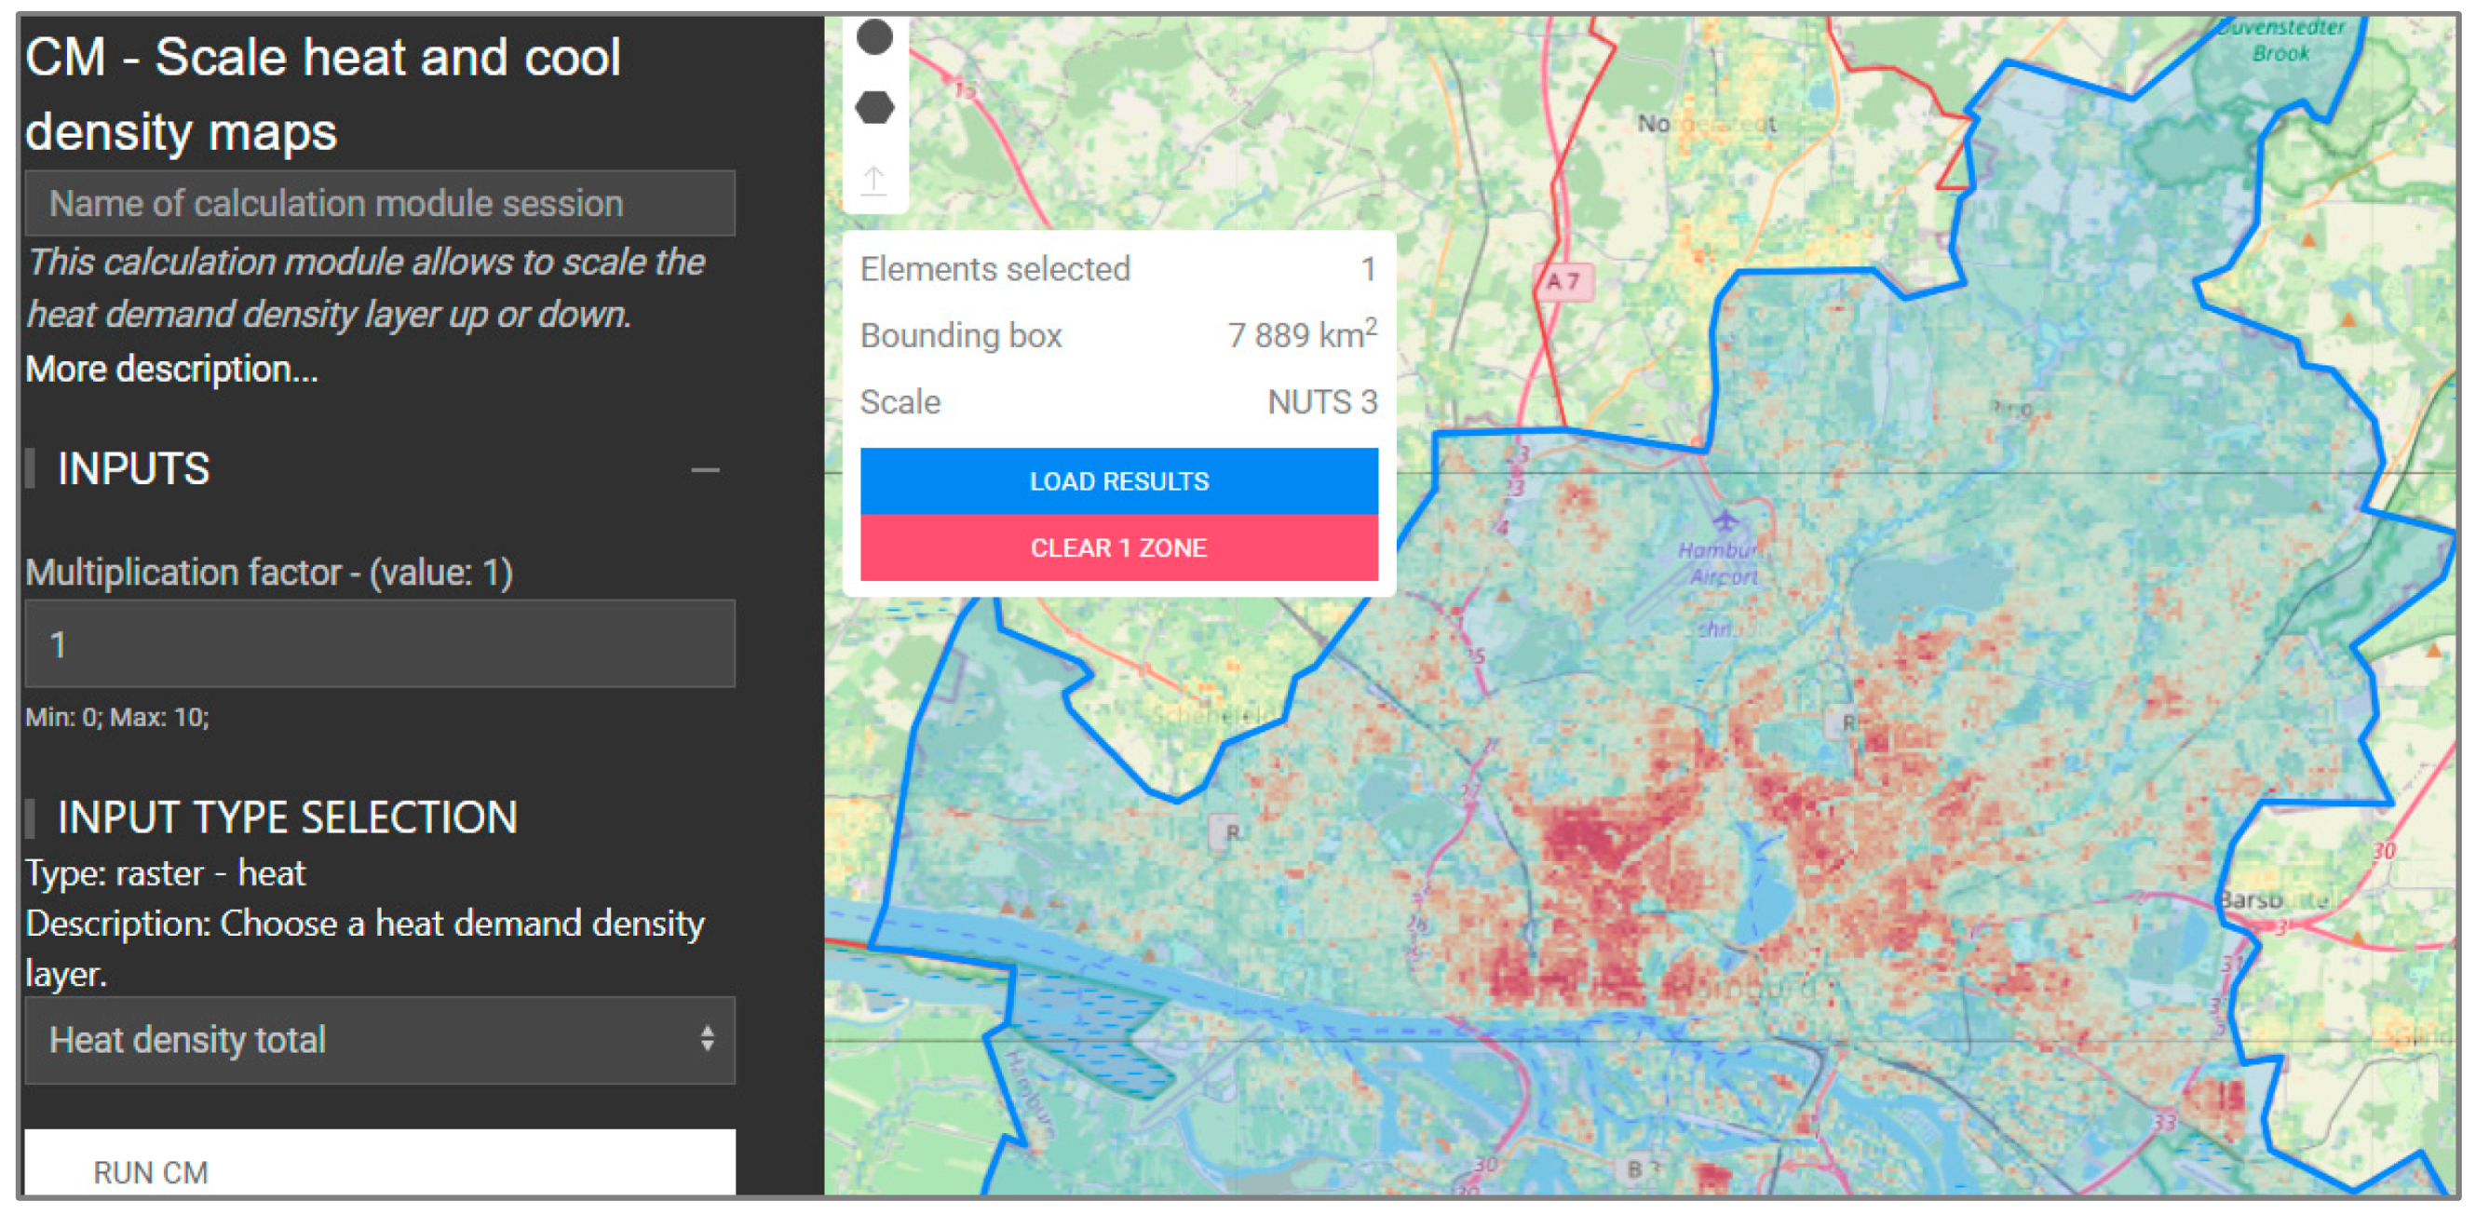This screenshot has width=2476, height=1215.
Task: Click the Hamburg Airport plane icon
Action: (x=1725, y=520)
